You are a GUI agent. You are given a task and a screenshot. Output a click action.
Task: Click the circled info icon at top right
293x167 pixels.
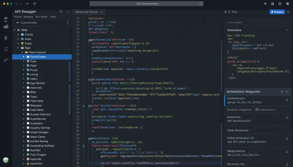(280, 4)
